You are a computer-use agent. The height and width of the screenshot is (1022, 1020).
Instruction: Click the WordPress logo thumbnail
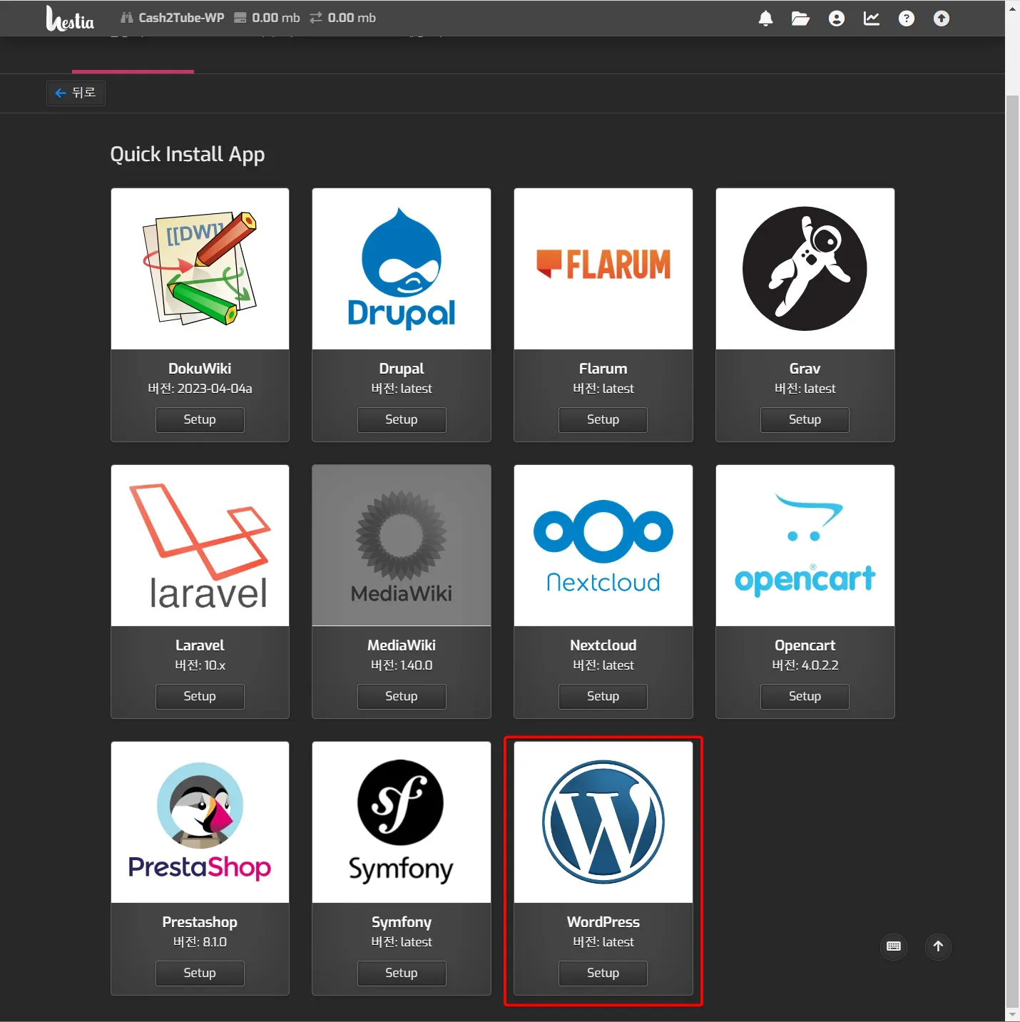[603, 822]
